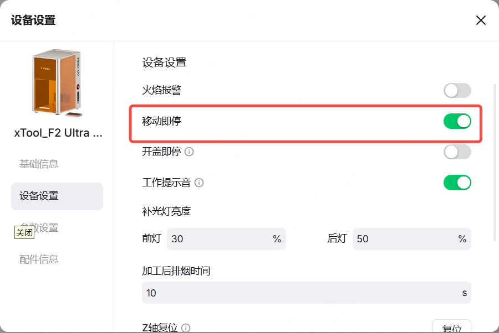
Task: Click the 后灯 brightness input field
Action: pos(405,239)
